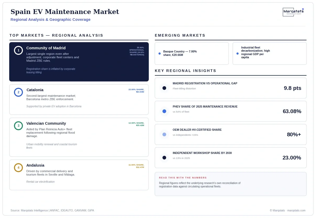Click the 22.00% share, €64.94M label
Screen dimensions: 316x218
tap(136, 91)
